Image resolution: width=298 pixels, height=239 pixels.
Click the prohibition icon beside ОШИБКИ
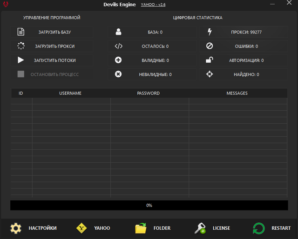point(210,46)
